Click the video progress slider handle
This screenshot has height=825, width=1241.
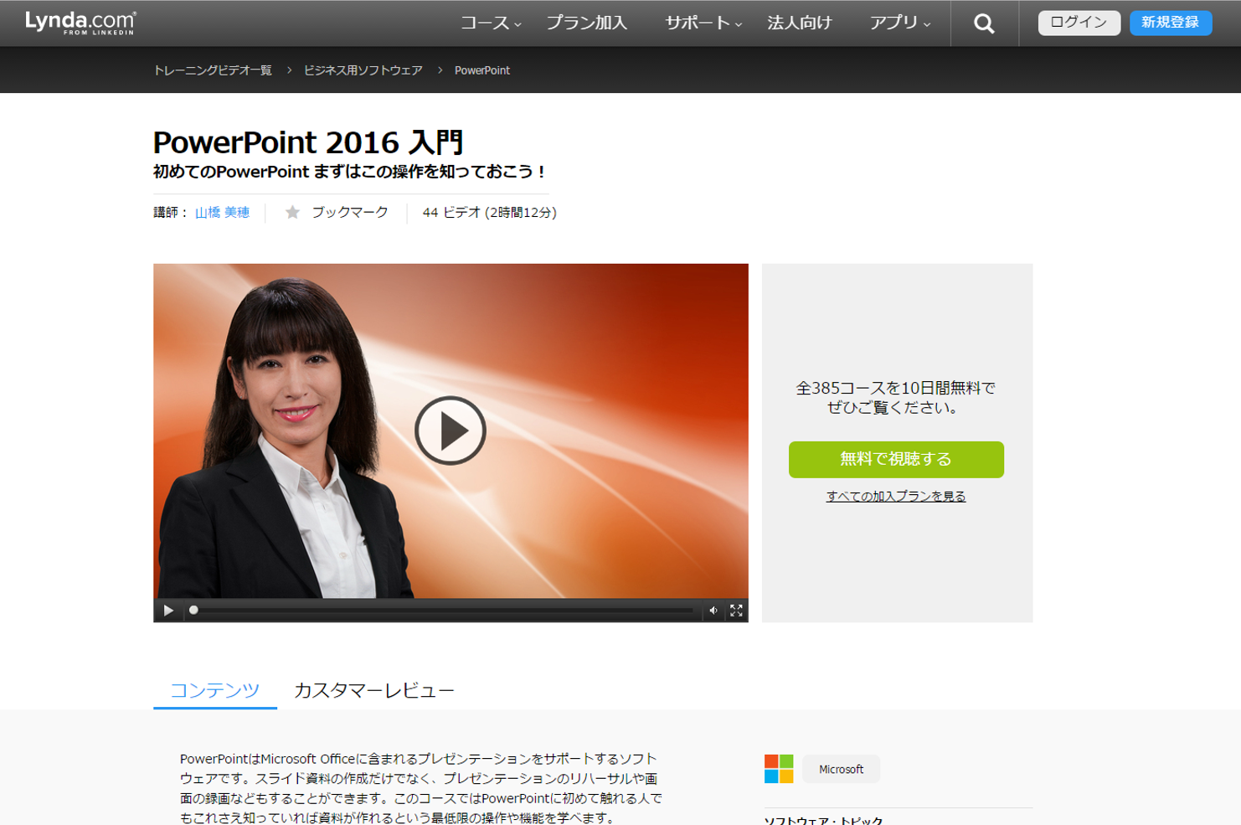tap(193, 611)
